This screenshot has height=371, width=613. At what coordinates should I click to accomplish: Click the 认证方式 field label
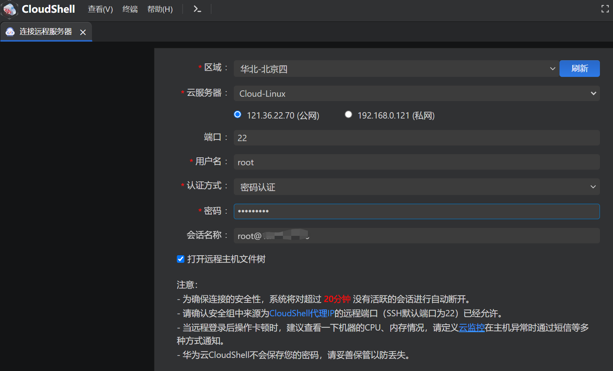pos(204,185)
